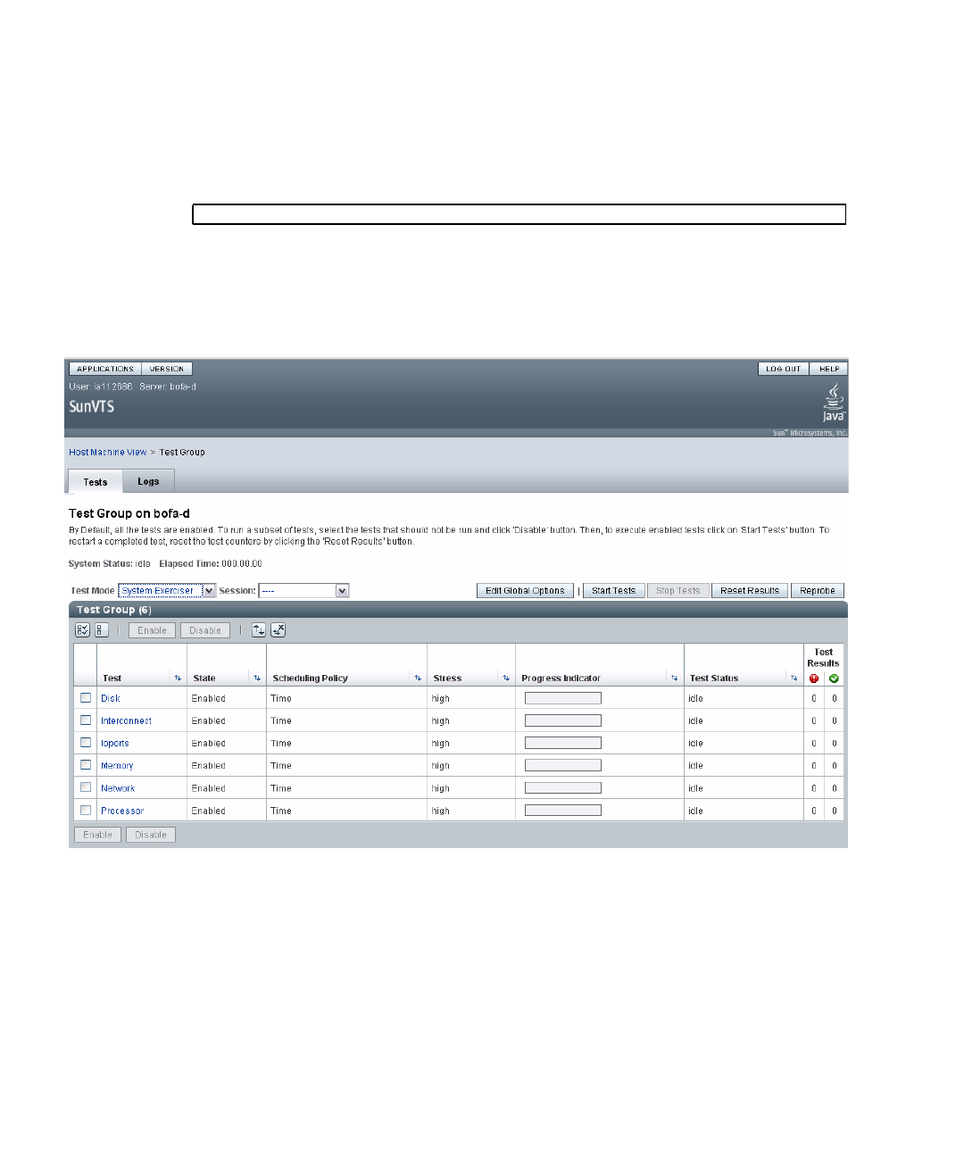Click the Ioports row progress bar
The height and width of the screenshot is (1157, 964).
tap(563, 743)
